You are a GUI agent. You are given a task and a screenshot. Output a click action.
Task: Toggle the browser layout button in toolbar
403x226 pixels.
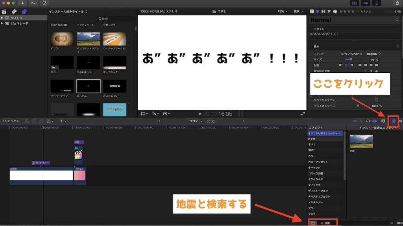[x=355, y=3]
